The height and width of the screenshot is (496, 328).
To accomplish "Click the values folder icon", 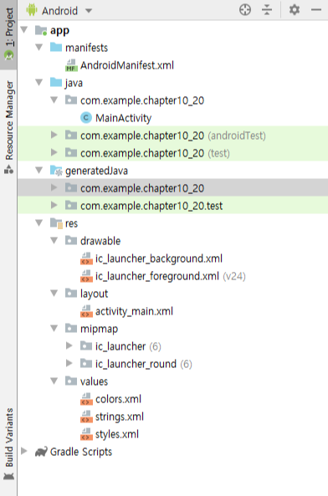I will tap(71, 381).
